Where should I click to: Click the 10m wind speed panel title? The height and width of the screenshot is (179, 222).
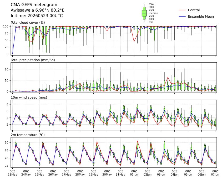[x=29, y=98]
